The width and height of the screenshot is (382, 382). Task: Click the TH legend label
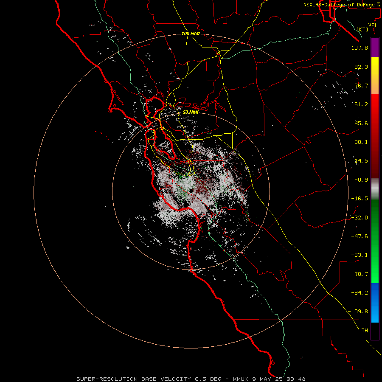(x=365, y=330)
